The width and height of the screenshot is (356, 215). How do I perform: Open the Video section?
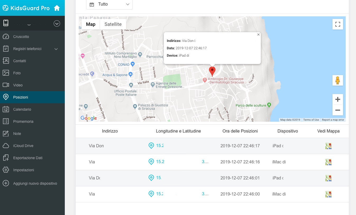tap(18, 85)
